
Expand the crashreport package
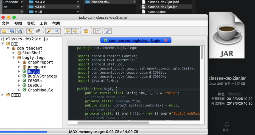(19, 62)
